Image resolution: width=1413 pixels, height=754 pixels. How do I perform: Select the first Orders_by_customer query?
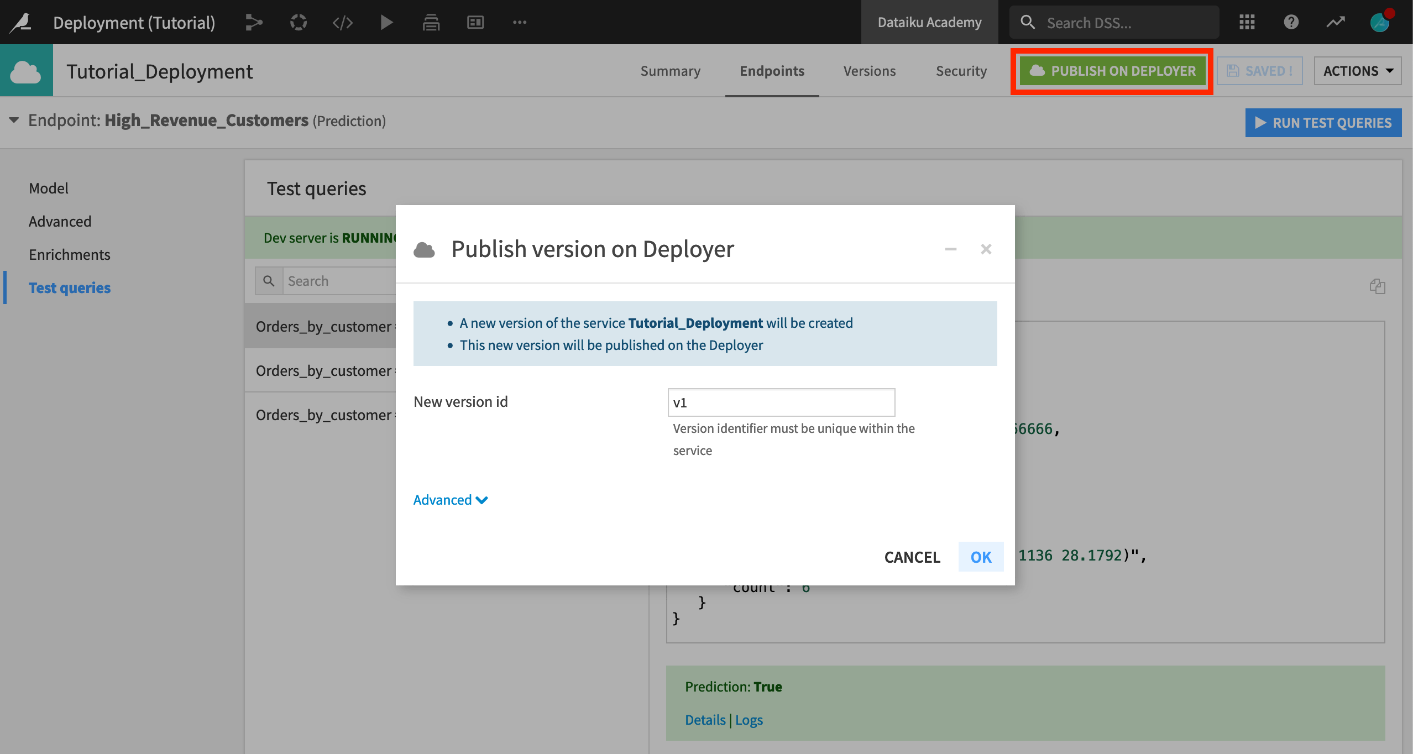click(x=321, y=326)
